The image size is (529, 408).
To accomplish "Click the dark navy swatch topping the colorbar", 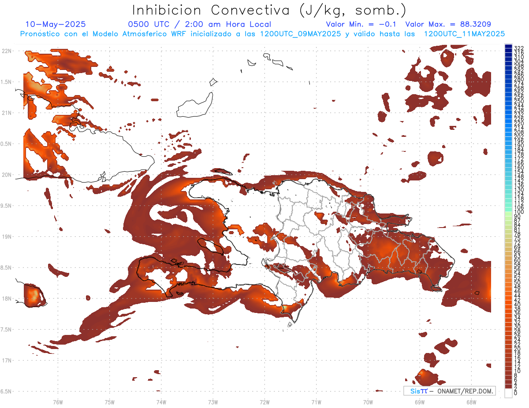I will 509,47.
